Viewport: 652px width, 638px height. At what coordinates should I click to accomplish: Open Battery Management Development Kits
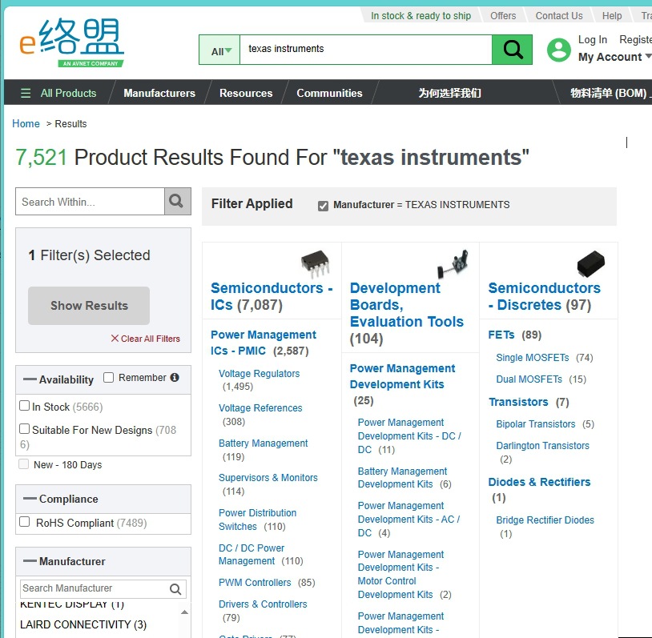point(402,478)
